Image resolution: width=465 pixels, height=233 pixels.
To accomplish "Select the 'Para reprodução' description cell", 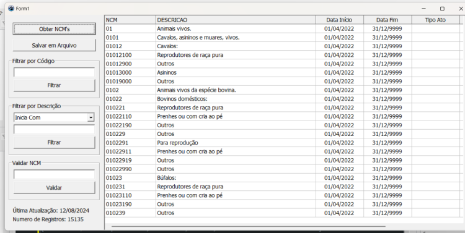I will [x=236, y=143].
